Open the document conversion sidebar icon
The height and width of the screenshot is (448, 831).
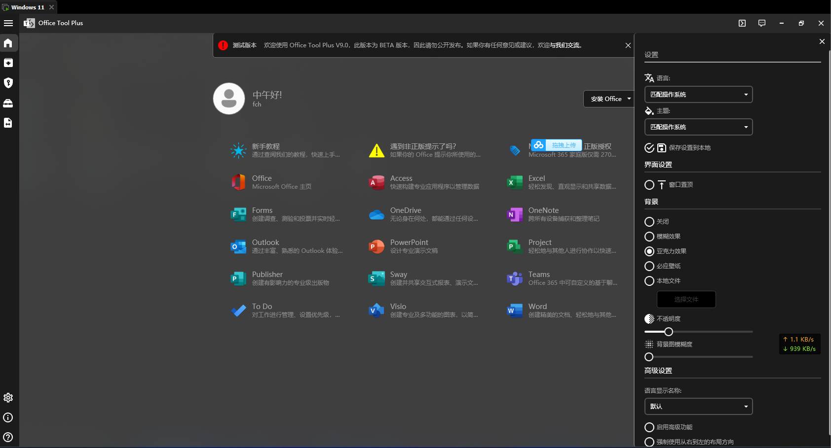pyautogui.click(x=8, y=123)
